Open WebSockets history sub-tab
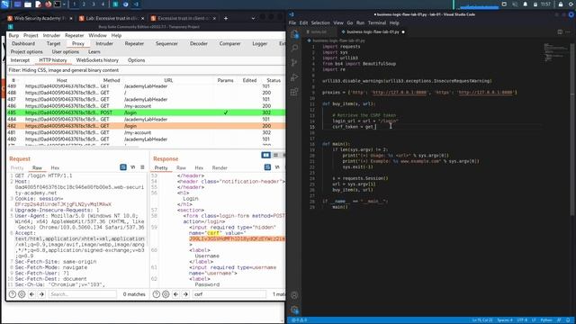The height and width of the screenshot is (324, 576). pyautogui.click(x=97, y=60)
